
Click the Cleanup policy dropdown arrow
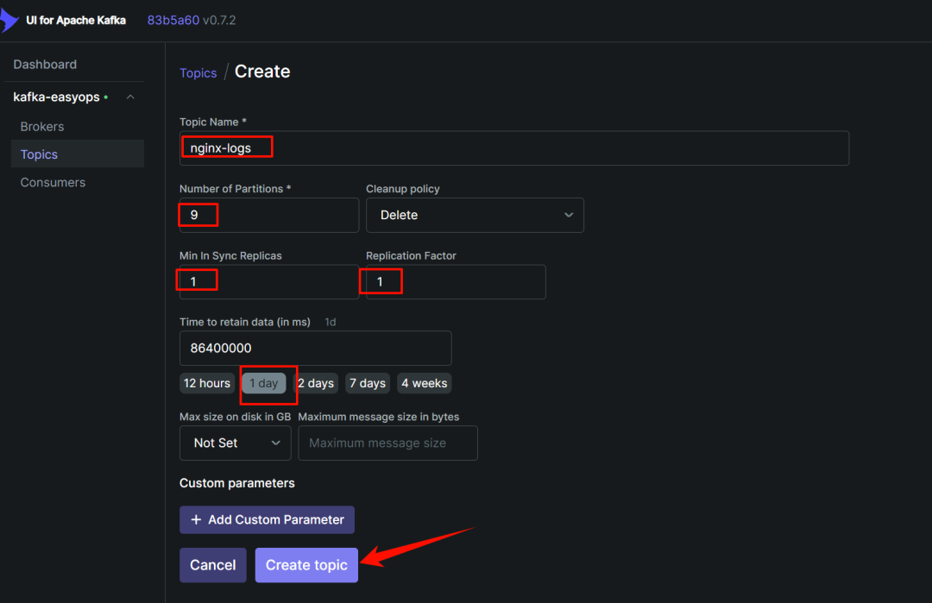click(x=569, y=215)
